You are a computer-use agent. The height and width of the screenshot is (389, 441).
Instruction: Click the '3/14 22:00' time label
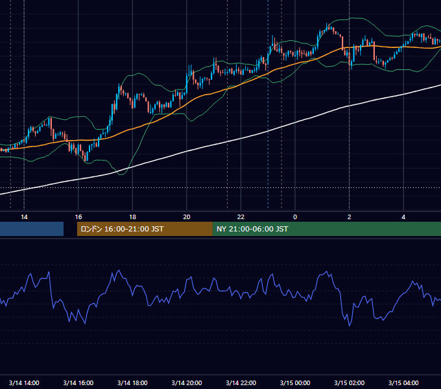[x=241, y=383]
